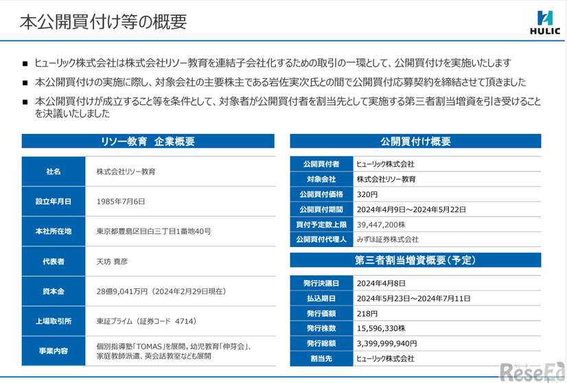The image size is (567, 383).
Task: Select the value 39,447,200株
Action: 381,225
